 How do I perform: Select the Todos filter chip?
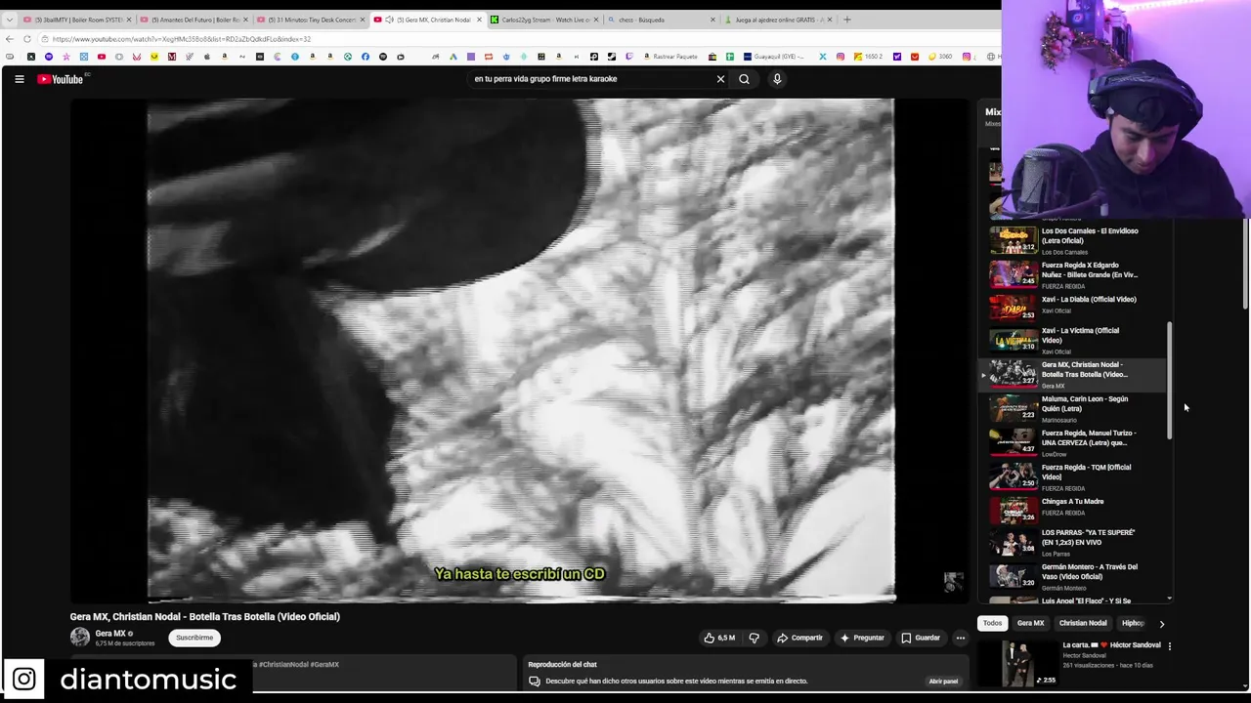tap(992, 623)
